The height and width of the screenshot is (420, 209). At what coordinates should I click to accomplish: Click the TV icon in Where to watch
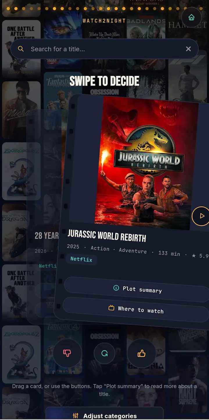[111, 308]
